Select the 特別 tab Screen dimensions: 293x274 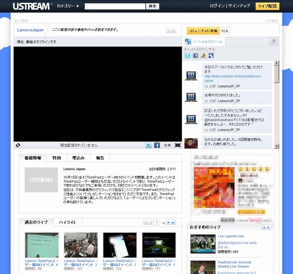(57, 158)
